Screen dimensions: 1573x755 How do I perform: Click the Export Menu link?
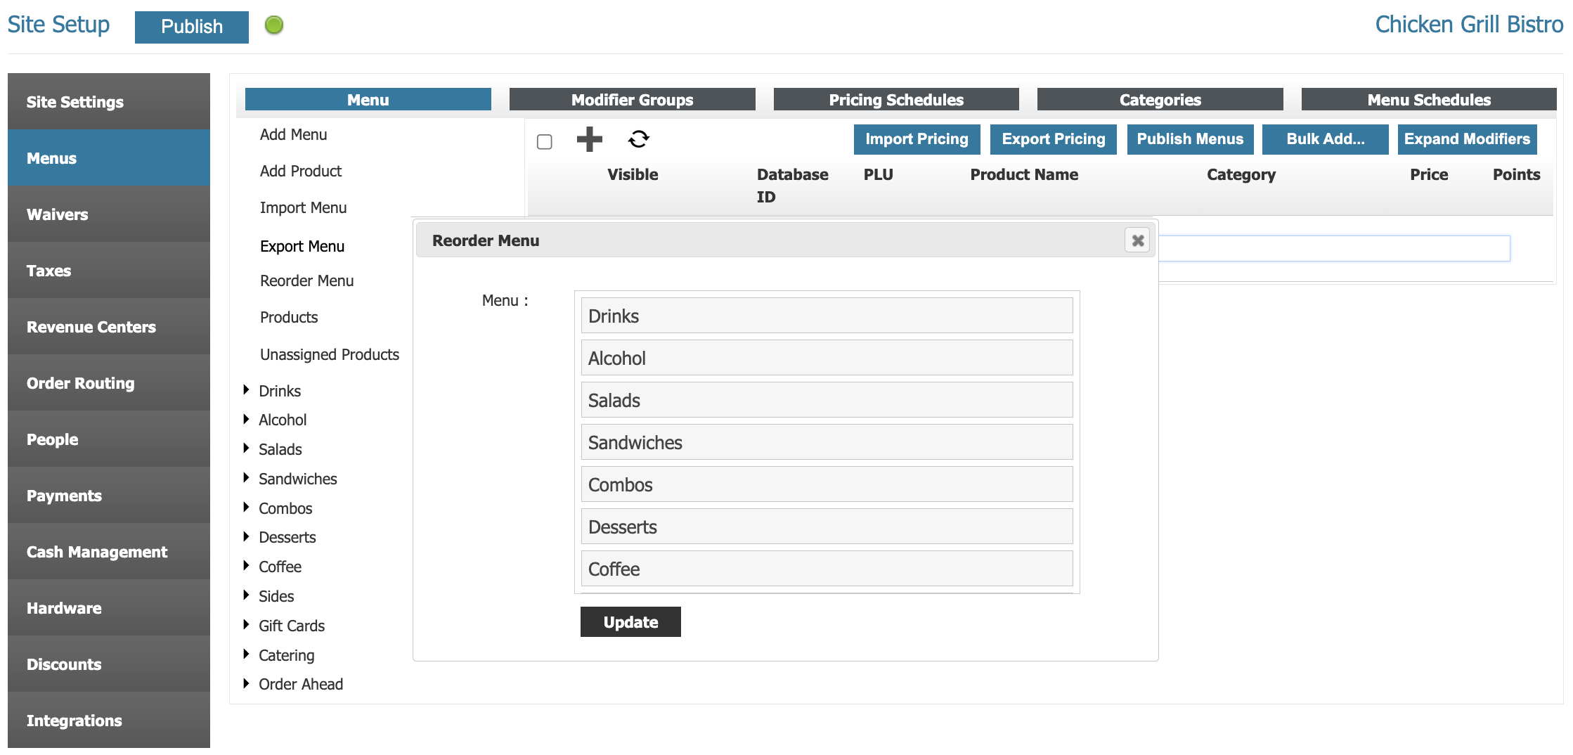coord(302,246)
